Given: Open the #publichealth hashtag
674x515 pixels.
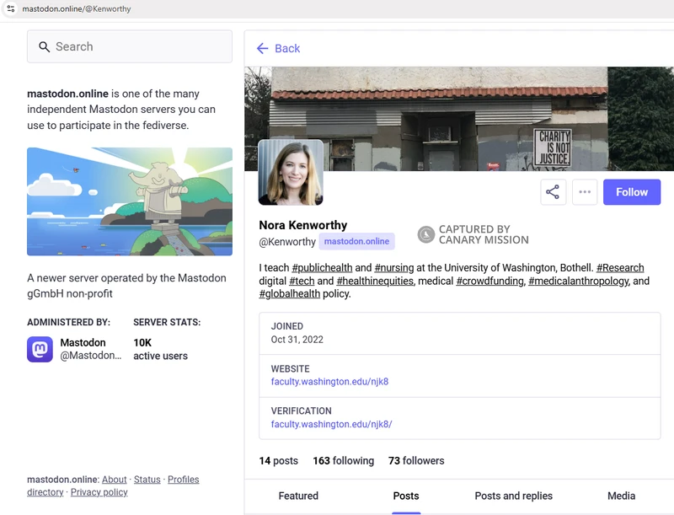Looking at the screenshot, I should click(322, 267).
